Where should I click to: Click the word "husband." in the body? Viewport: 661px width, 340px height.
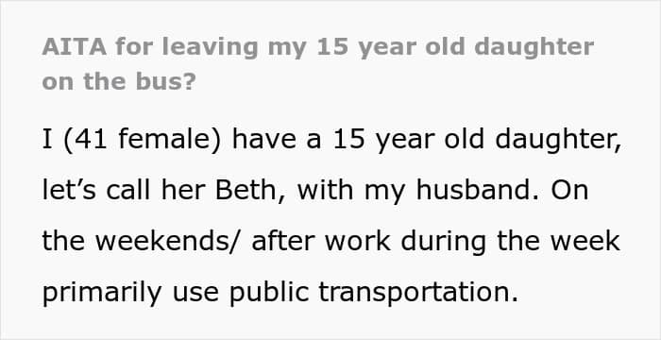click(480, 190)
